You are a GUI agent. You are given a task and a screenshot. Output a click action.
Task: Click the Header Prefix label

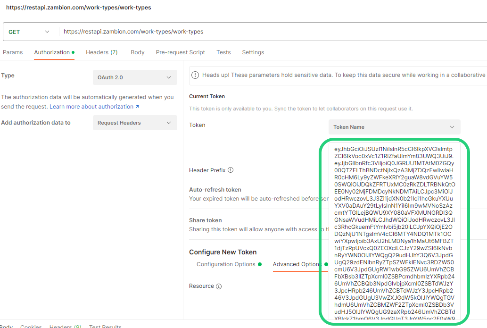pos(207,170)
